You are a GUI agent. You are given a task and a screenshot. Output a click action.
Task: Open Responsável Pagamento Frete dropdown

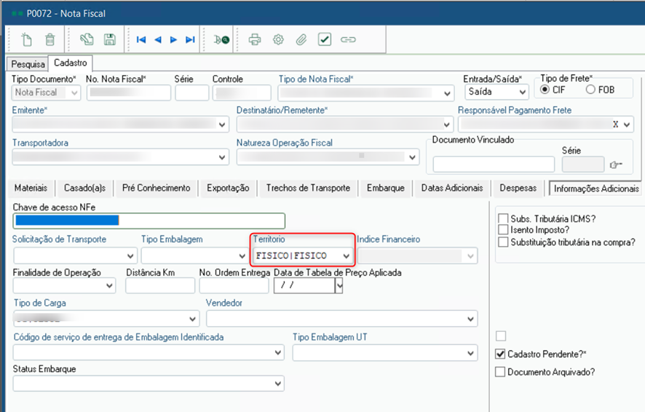point(627,124)
